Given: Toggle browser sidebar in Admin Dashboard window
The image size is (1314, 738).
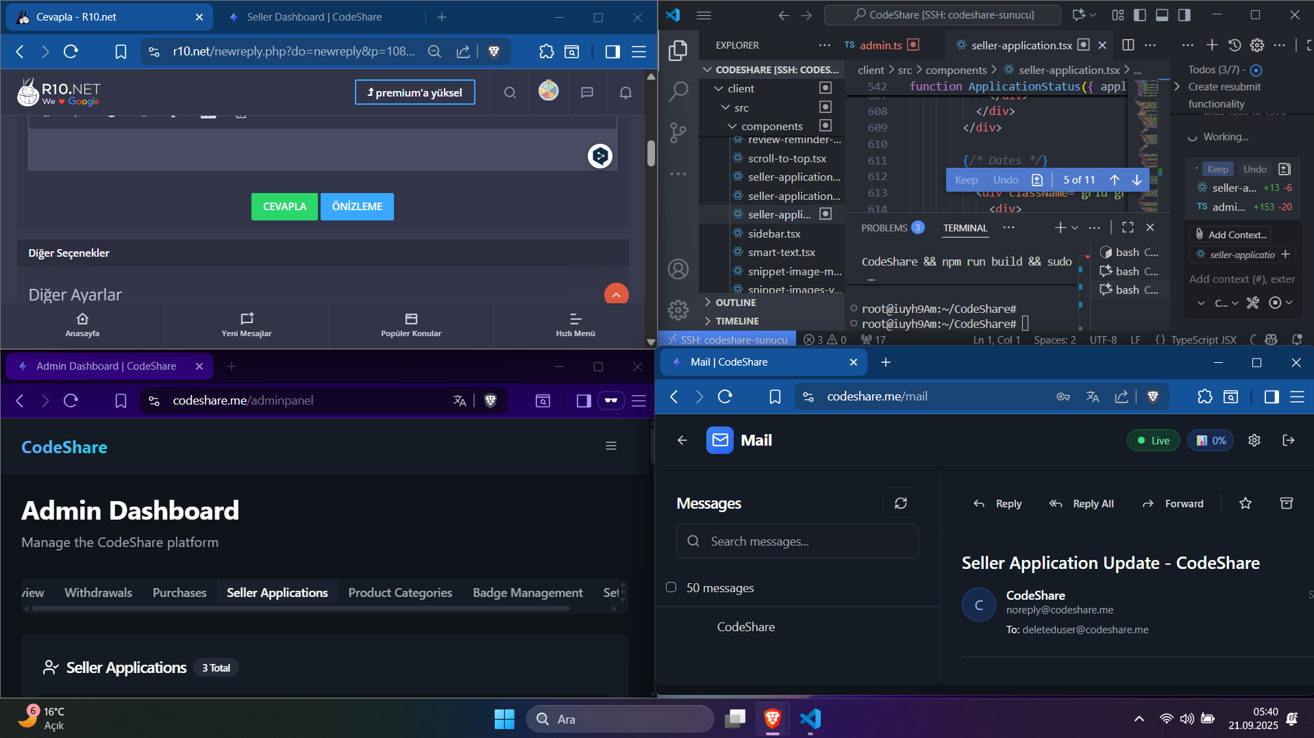Looking at the screenshot, I should pos(584,400).
